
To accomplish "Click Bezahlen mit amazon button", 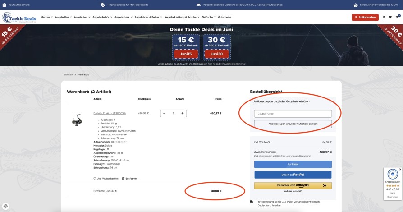I will pyautogui.click(x=293, y=185).
